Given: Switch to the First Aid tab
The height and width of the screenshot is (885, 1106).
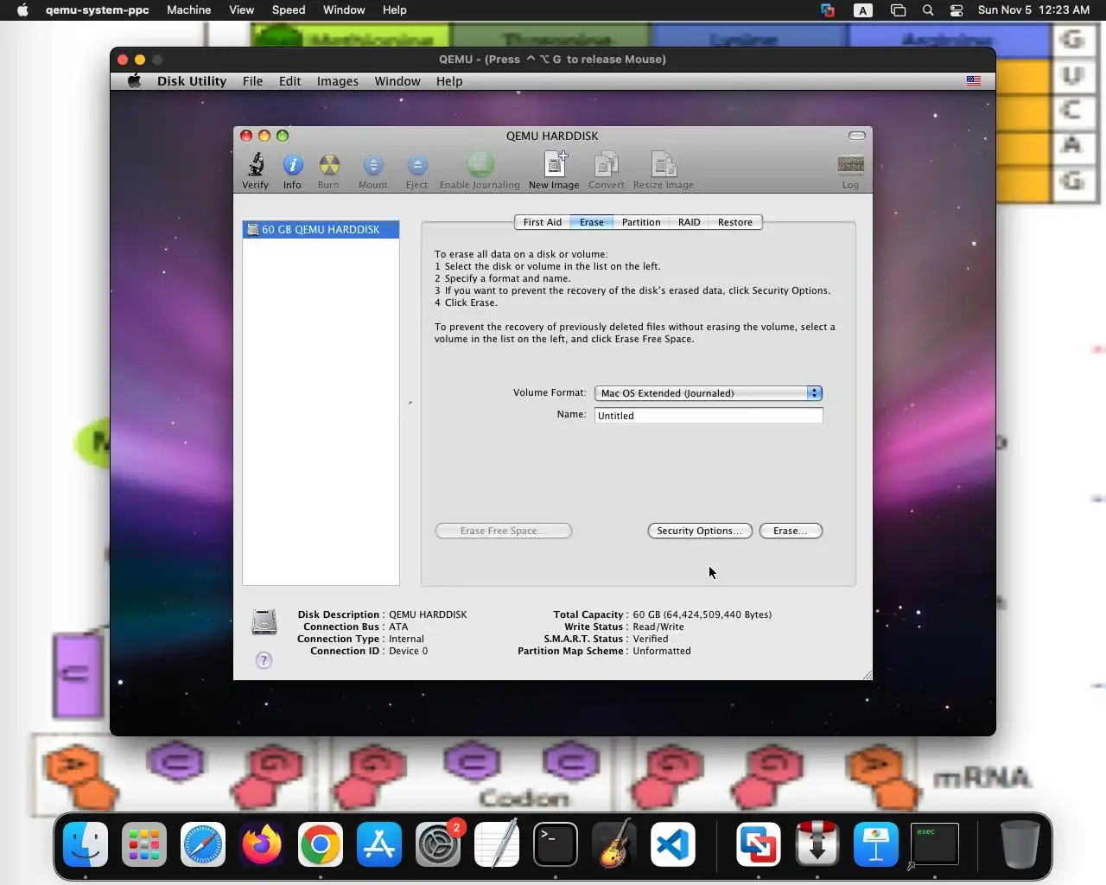Looking at the screenshot, I should 543,222.
